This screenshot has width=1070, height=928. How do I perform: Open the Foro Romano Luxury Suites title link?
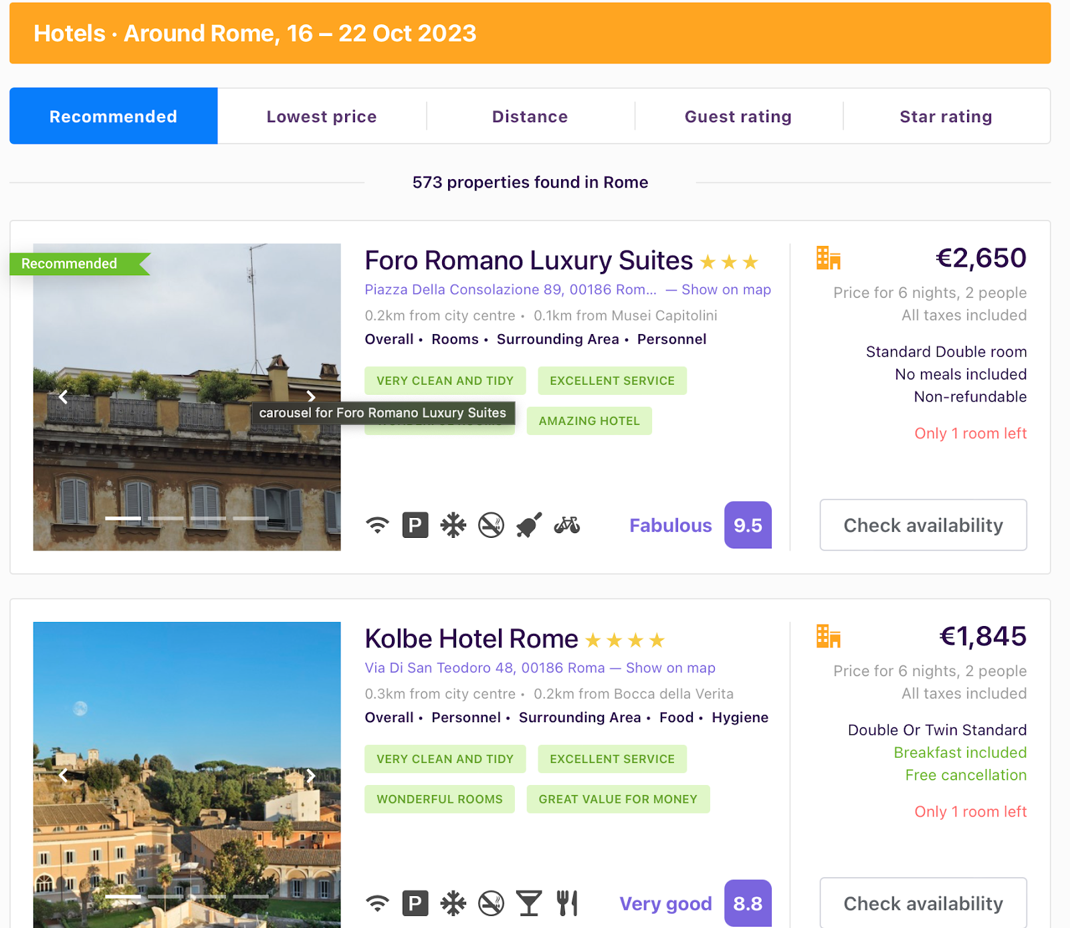click(x=529, y=261)
